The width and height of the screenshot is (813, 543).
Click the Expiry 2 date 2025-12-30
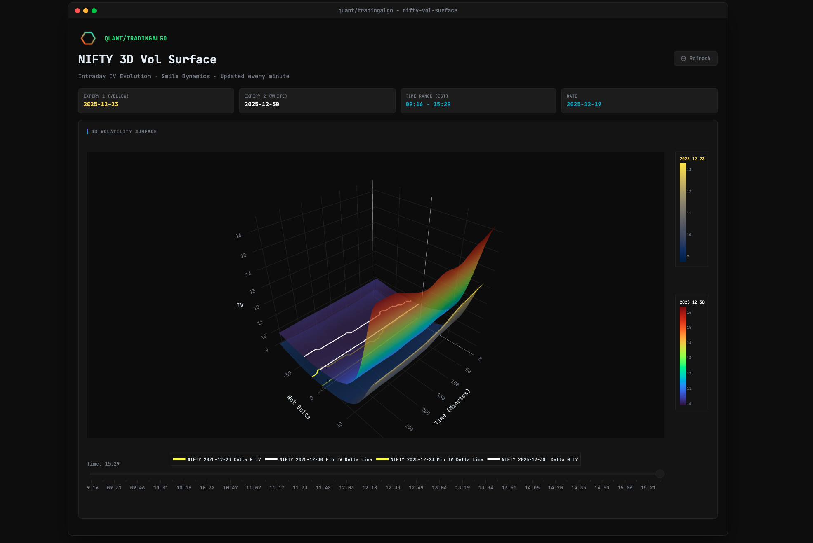pyautogui.click(x=262, y=104)
